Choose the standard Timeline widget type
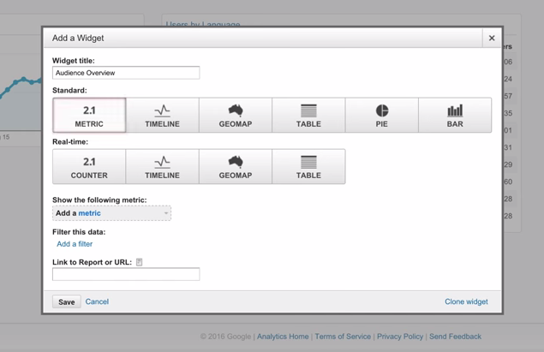Viewport: 544px width, 352px height. coord(163,115)
